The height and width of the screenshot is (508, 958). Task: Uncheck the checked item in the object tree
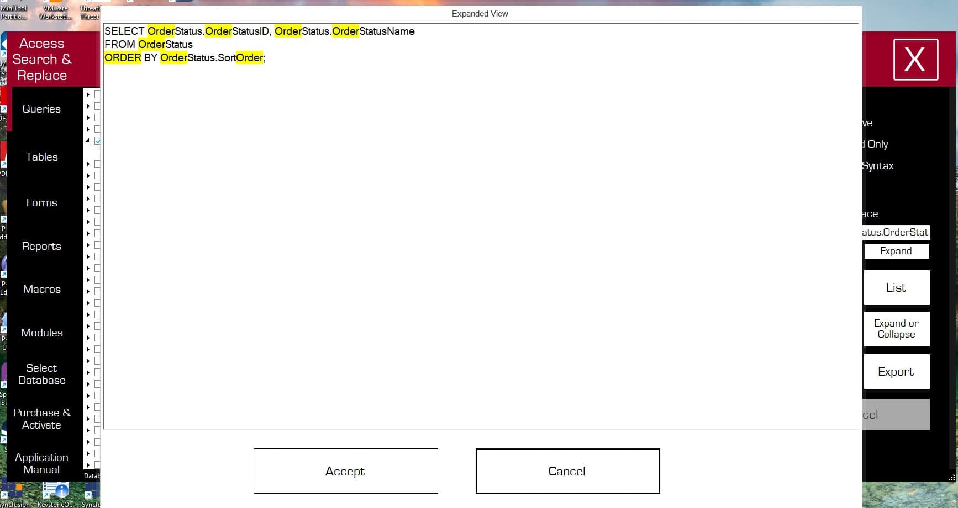tap(97, 141)
